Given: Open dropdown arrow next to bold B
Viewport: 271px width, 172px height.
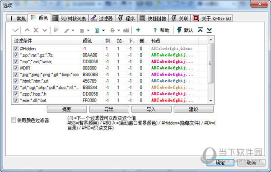Looking at the screenshot, I should (x=88, y=31).
